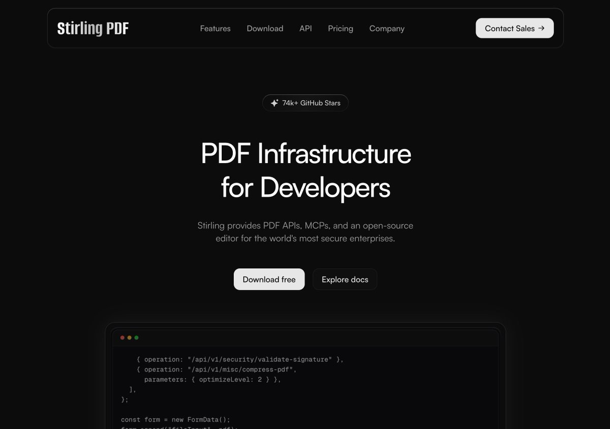Click the green dot in code window

click(136, 338)
